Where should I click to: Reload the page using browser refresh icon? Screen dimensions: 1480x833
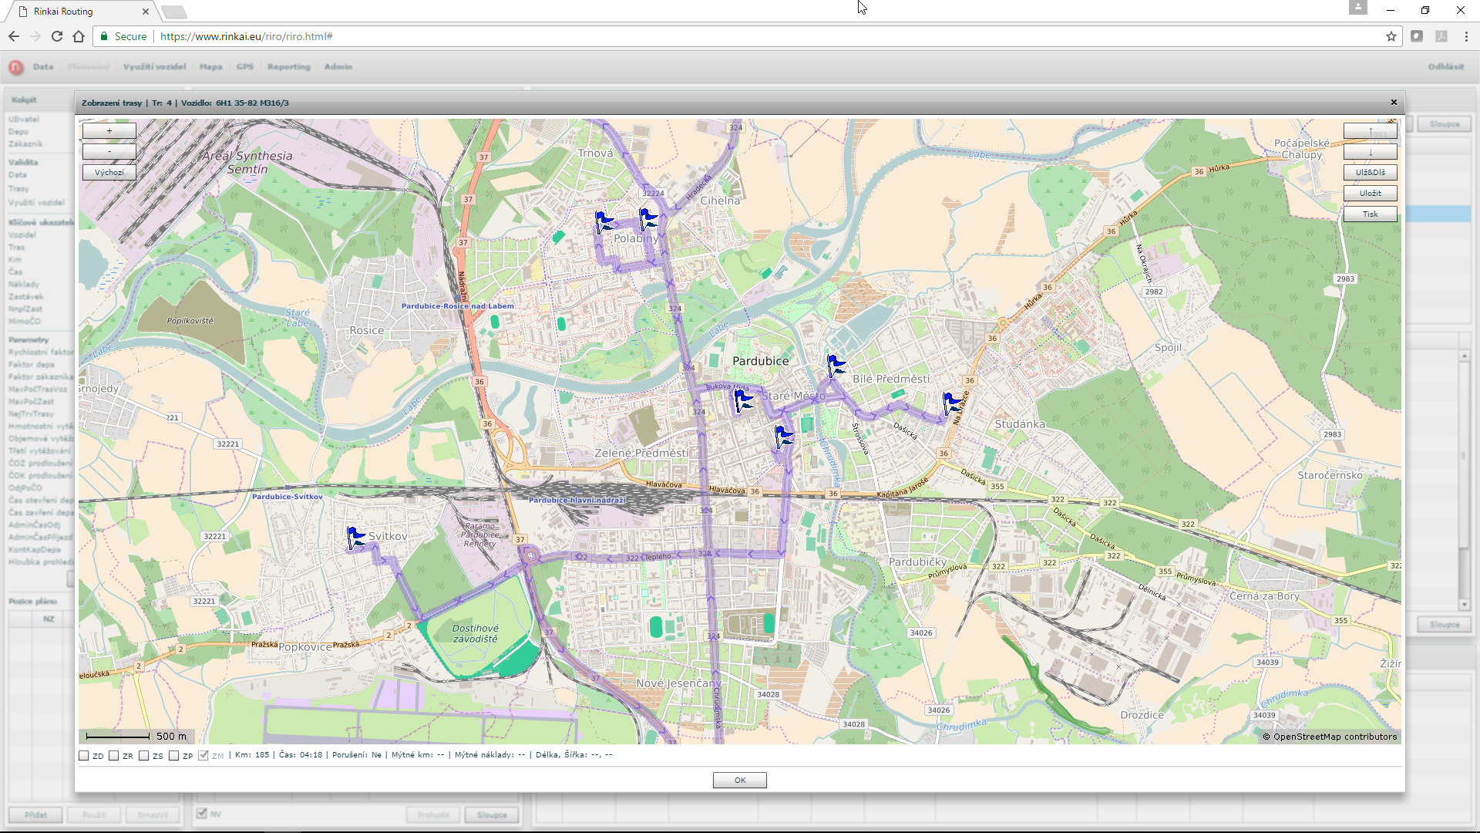tap(57, 36)
